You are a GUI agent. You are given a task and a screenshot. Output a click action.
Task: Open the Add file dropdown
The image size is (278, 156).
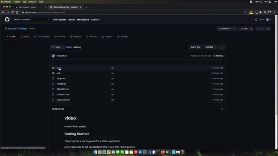pyautogui.click(x=210, y=47)
